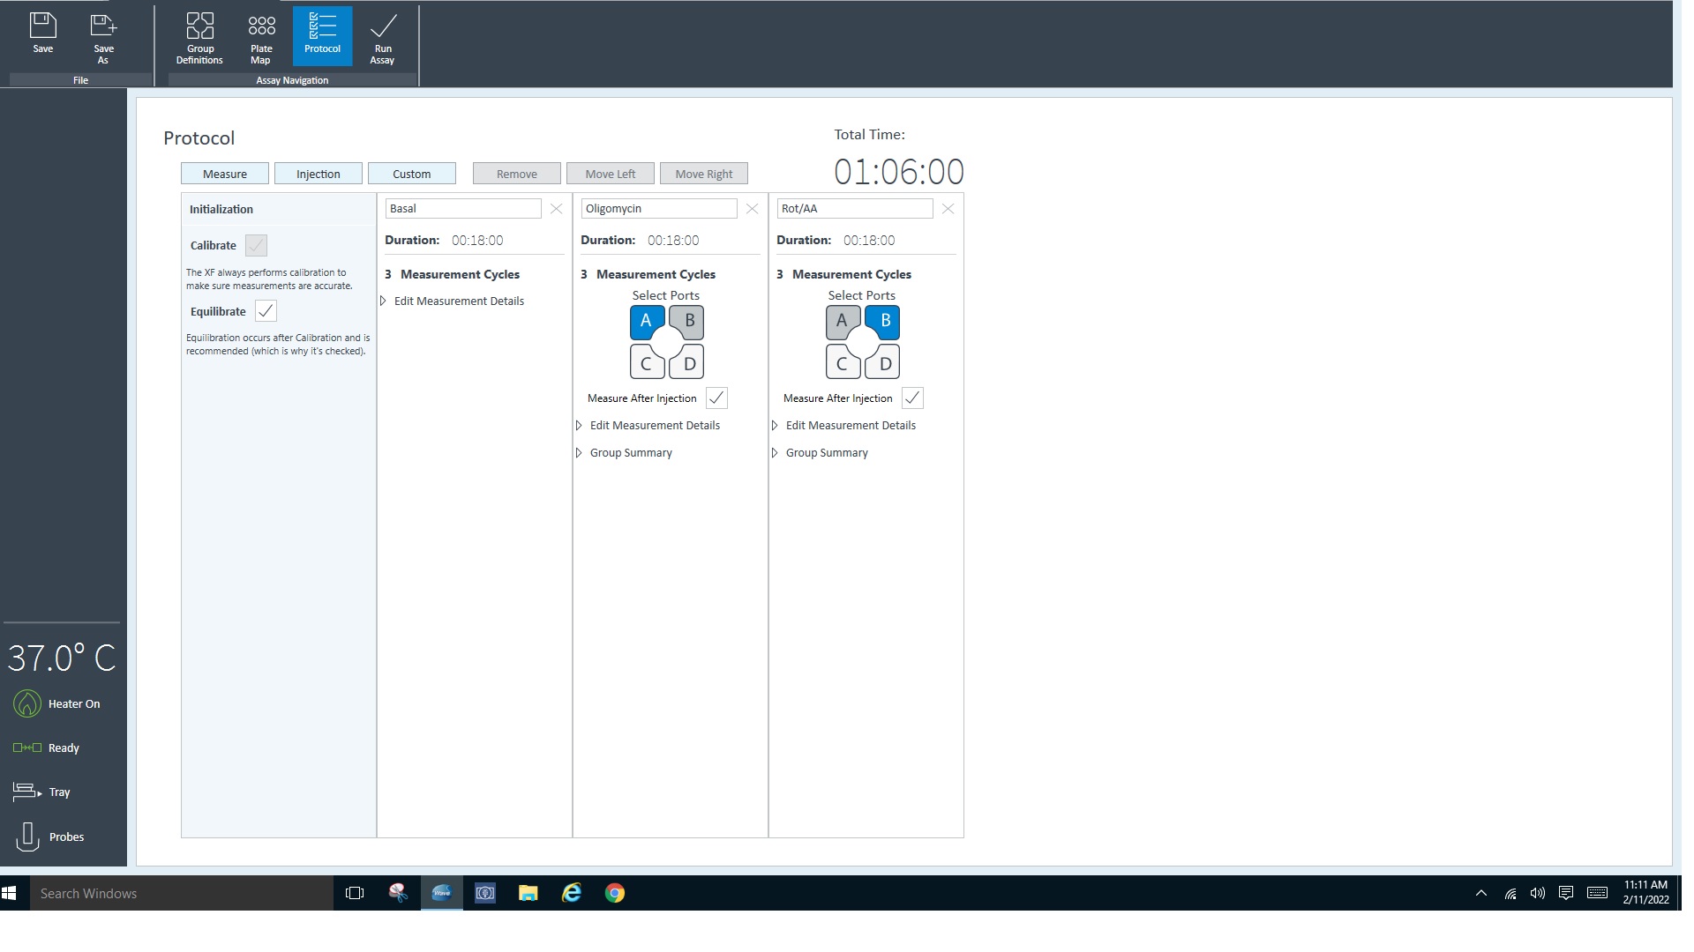Click the Tray eject icon
1694x952 pixels.
click(x=26, y=792)
